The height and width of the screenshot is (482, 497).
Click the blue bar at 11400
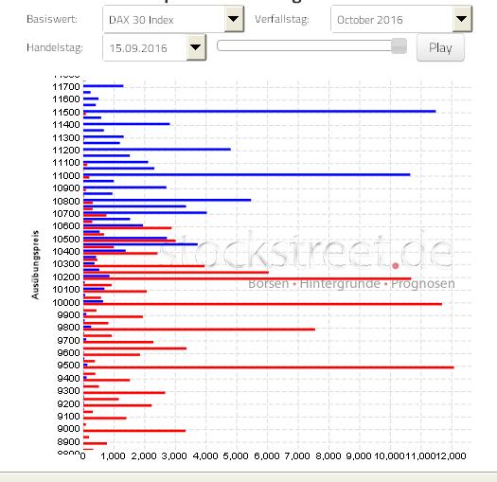pos(127,124)
